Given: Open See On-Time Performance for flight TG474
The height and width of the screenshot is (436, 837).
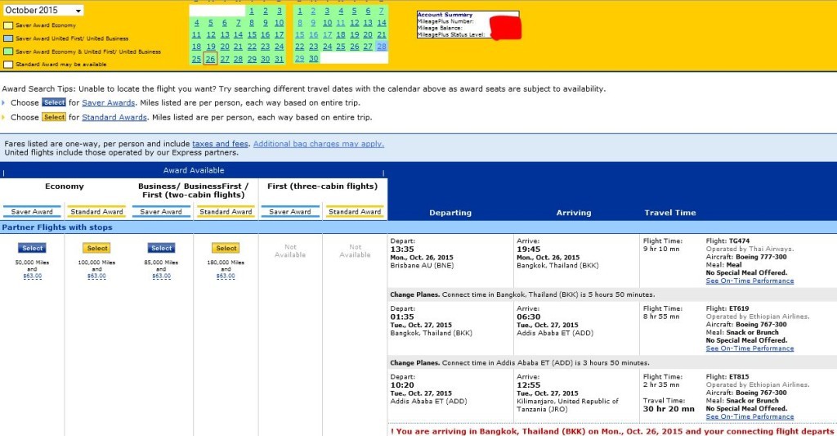Looking at the screenshot, I should tap(750, 281).
